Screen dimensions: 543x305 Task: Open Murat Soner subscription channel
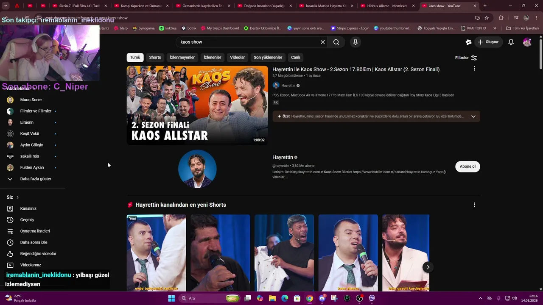click(x=31, y=100)
